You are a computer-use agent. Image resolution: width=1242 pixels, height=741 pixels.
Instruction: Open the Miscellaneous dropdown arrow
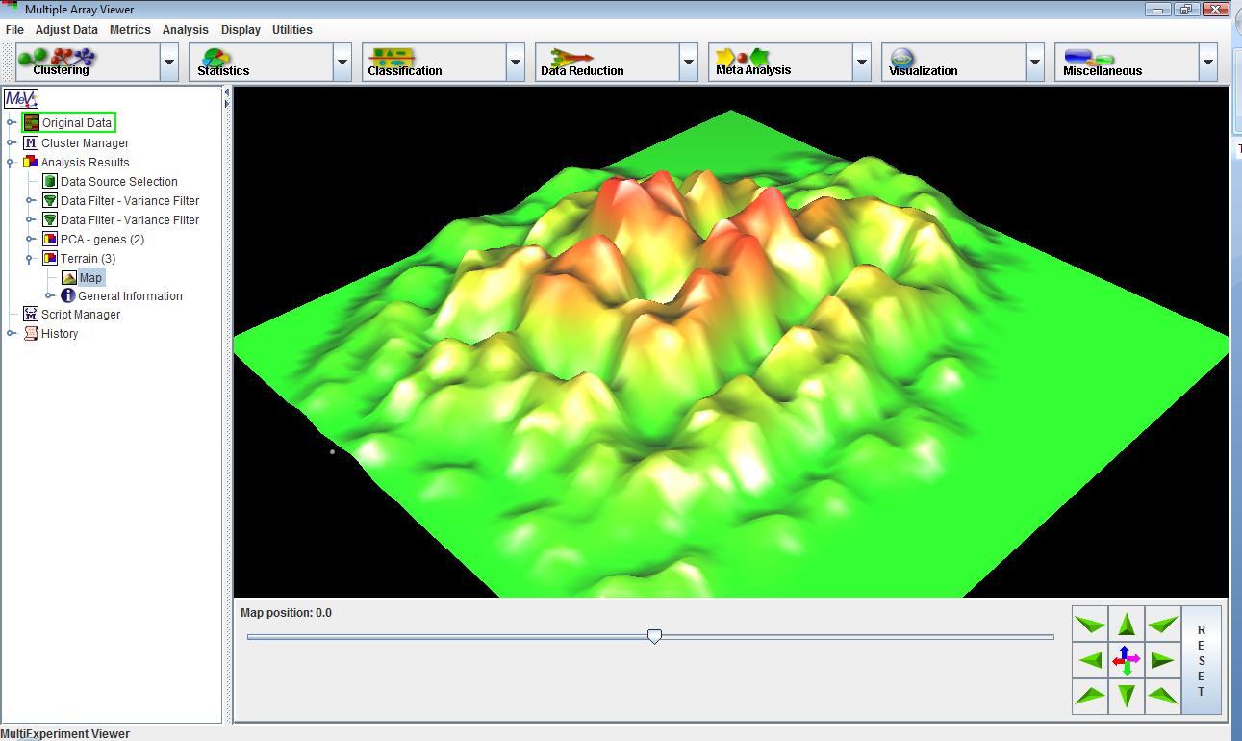(1208, 63)
